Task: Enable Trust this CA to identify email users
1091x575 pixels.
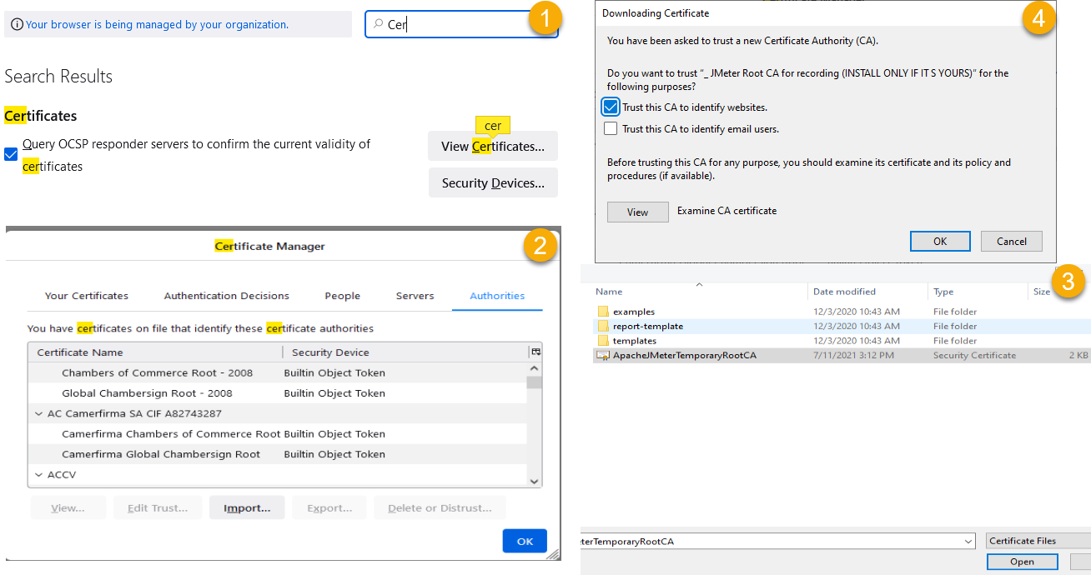Action: click(611, 128)
